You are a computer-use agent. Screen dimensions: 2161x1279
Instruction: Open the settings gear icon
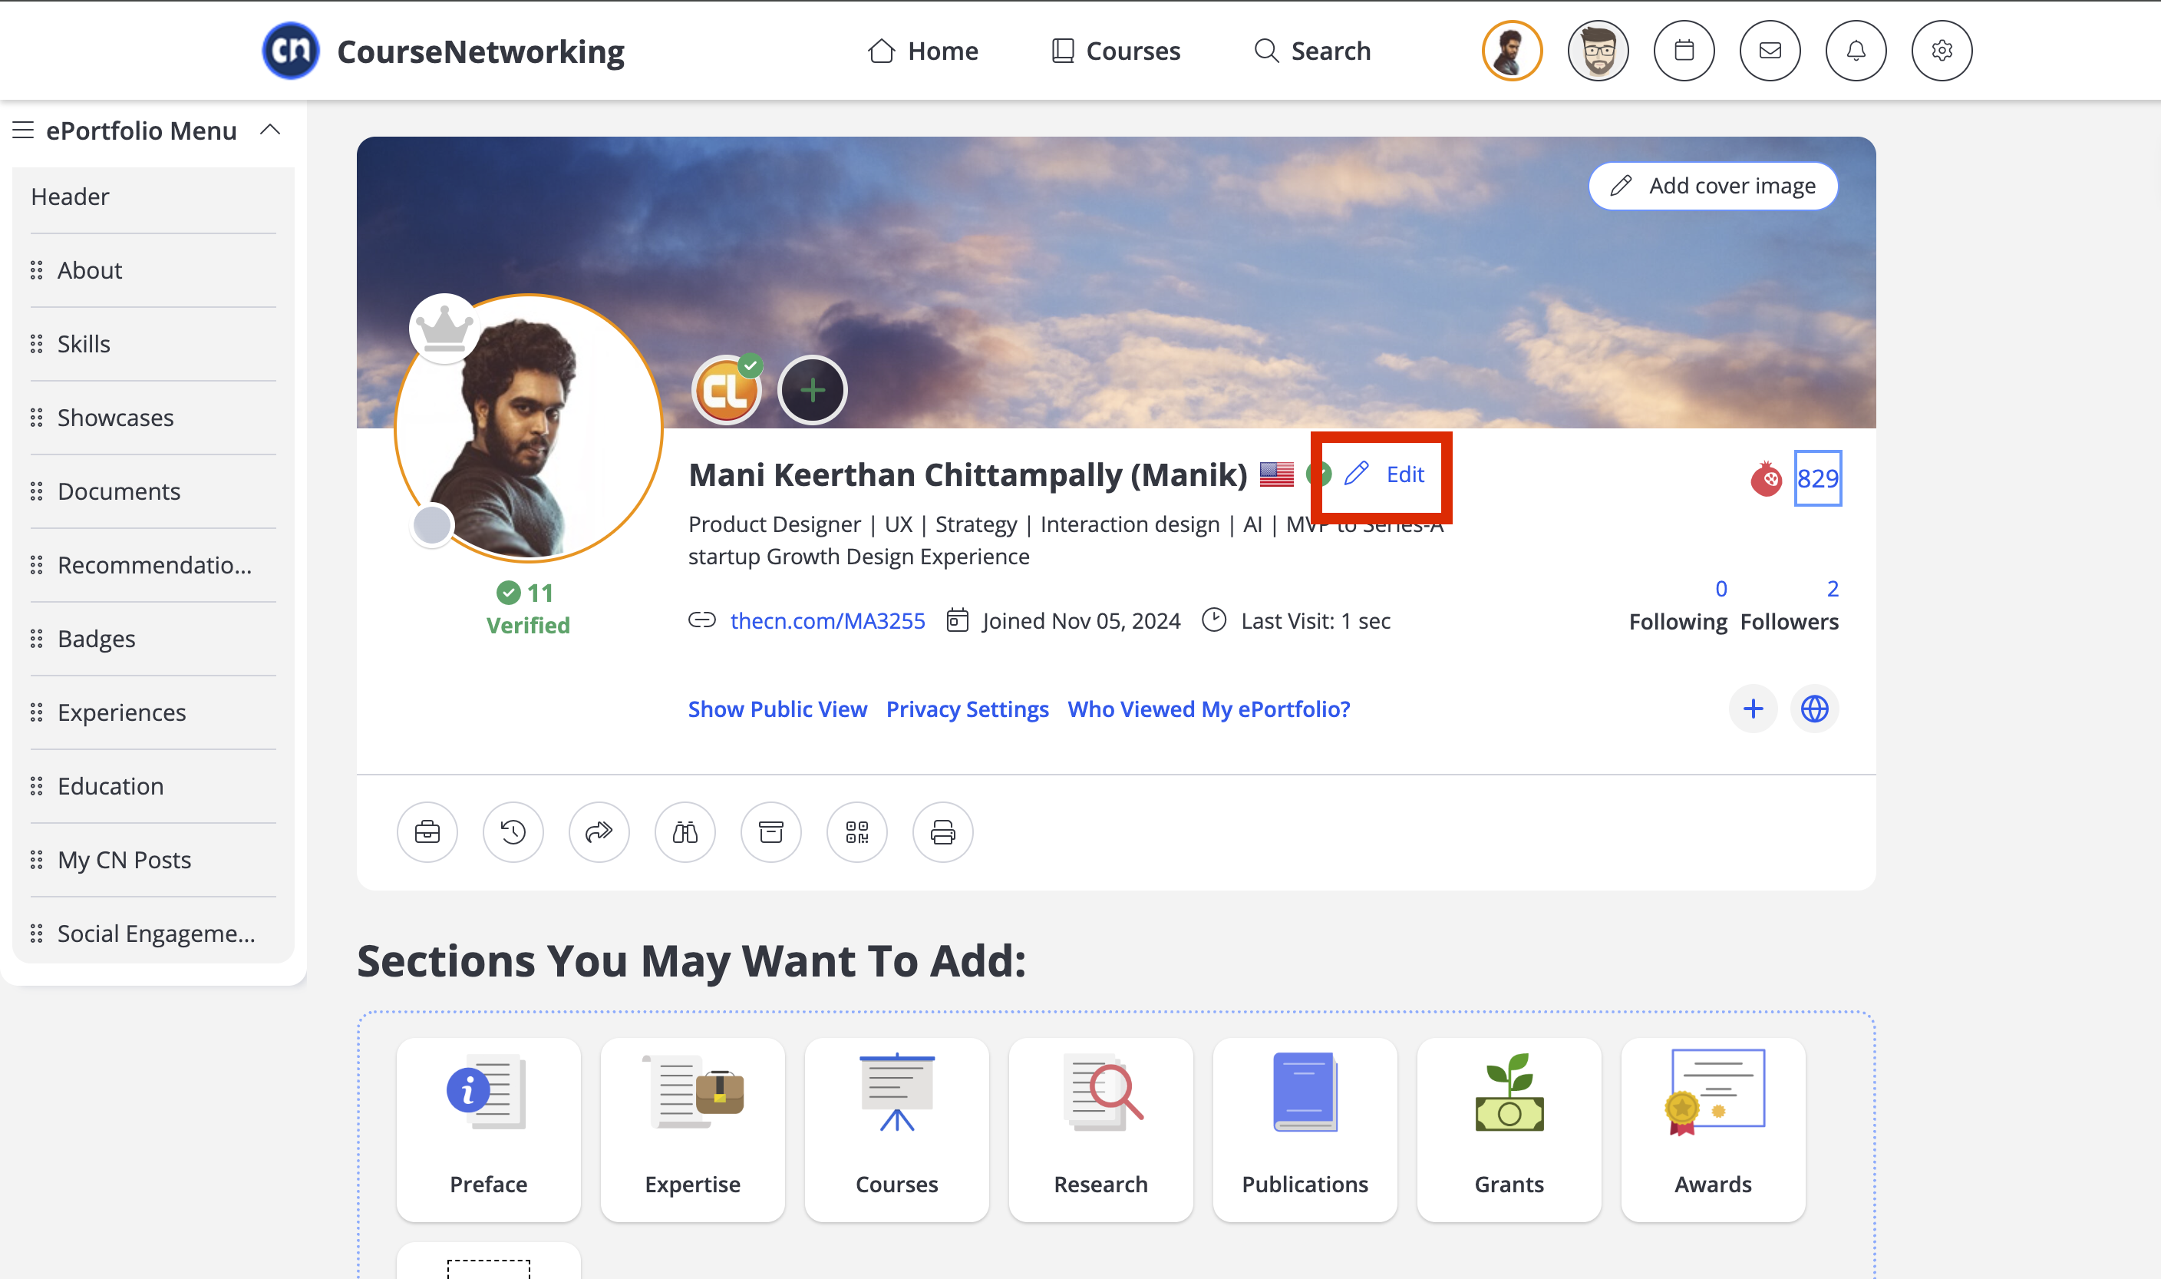(1942, 51)
